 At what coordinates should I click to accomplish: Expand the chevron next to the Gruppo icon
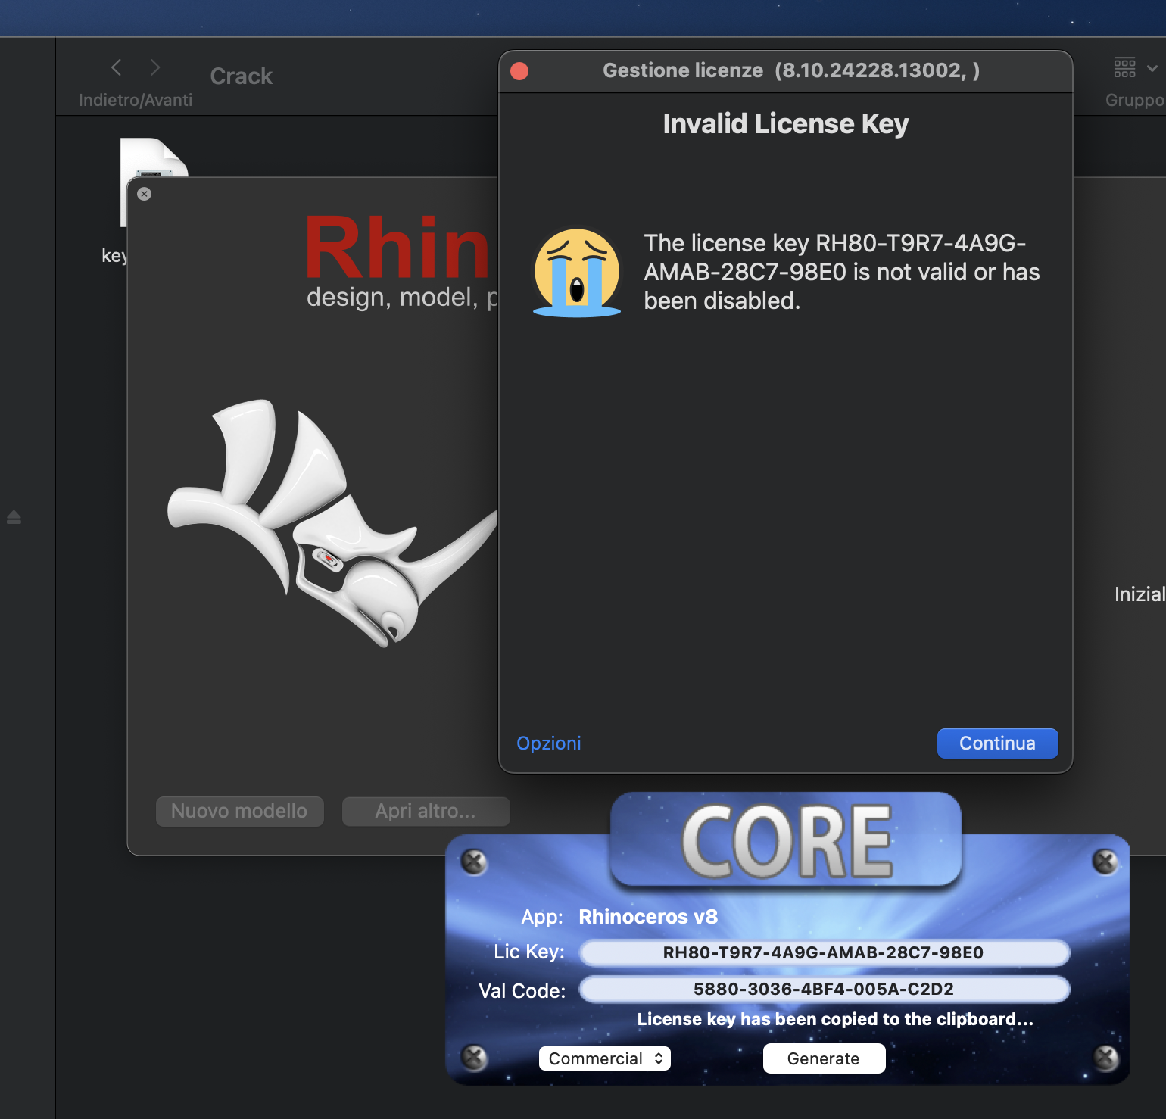pyautogui.click(x=1152, y=68)
